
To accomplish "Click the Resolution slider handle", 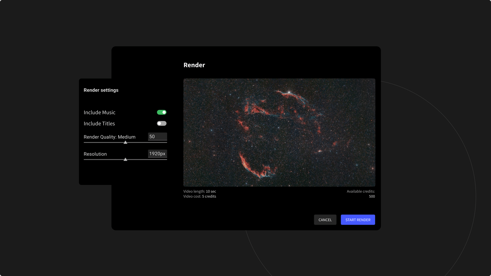I will click(x=125, y=159).
